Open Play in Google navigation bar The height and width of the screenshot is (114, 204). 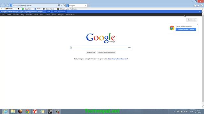pos(23,15)
